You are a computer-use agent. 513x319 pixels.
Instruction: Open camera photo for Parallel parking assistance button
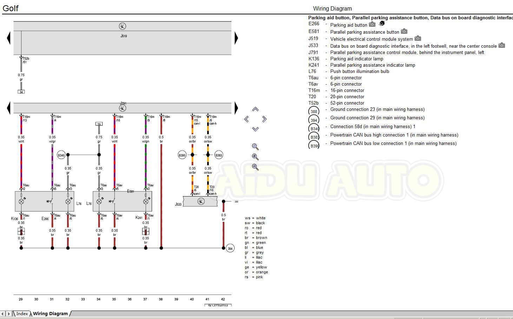point(404,31)
